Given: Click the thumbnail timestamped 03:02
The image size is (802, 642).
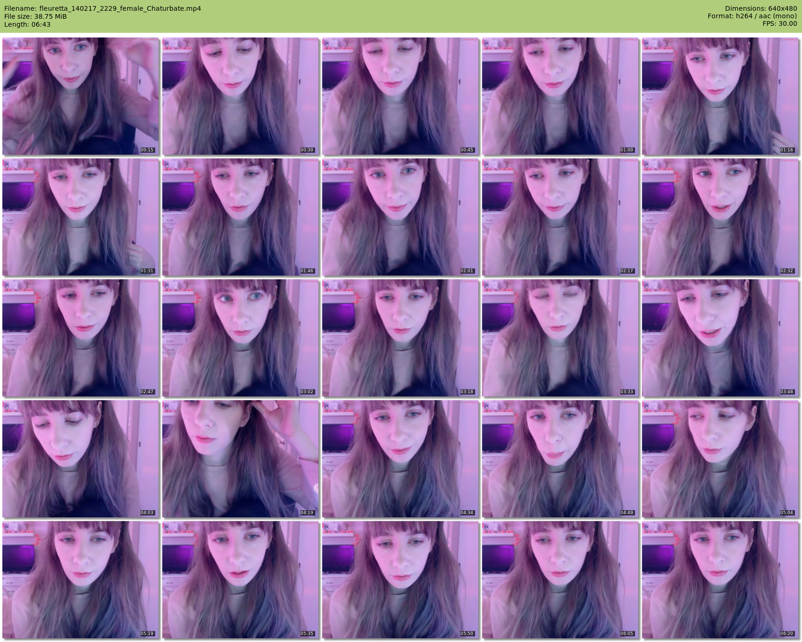Looking at the screenshot, I should [241, 338].
